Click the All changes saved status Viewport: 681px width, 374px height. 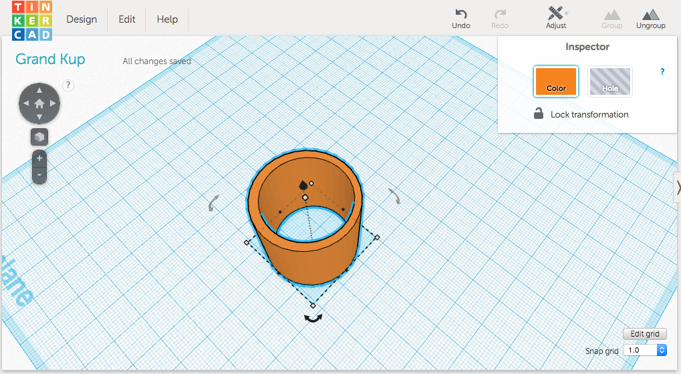point(157,61)
